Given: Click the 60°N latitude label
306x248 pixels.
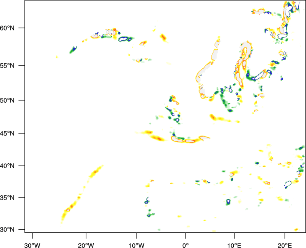Looking at the screenshot, I should click(7, 28).
